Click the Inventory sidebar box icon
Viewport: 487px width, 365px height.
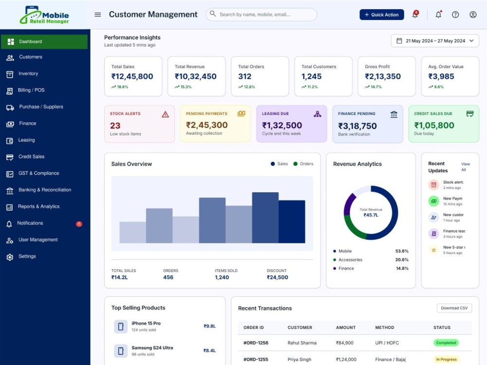click(10, 74)
